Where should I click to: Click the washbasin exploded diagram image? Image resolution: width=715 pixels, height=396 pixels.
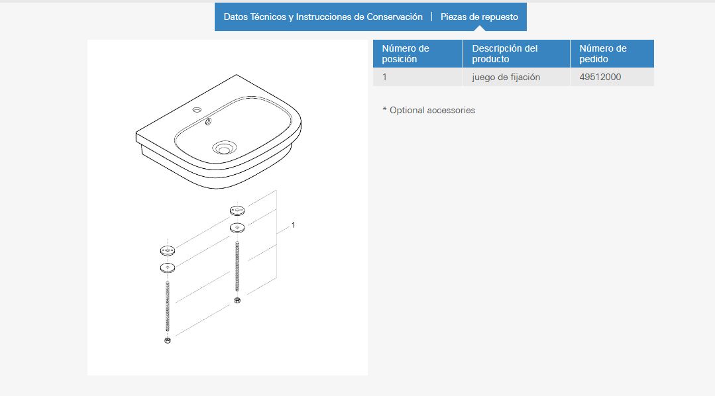click(x=227, y=207)
